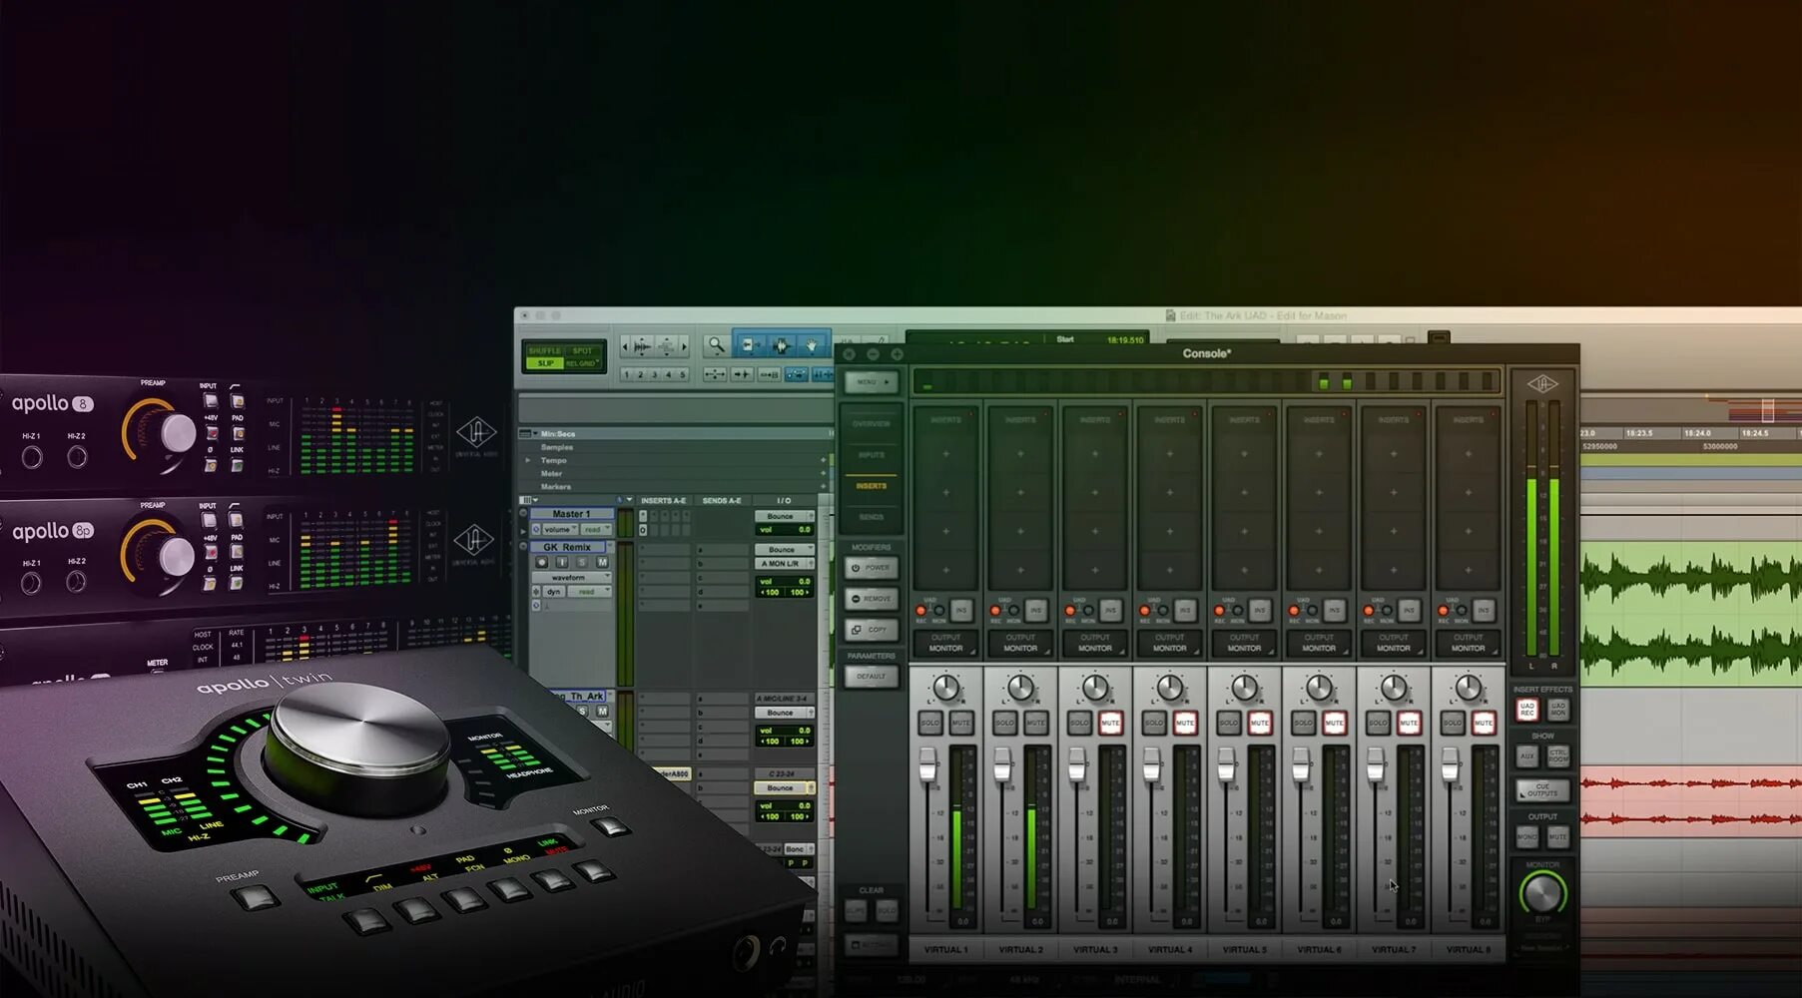Click the Copy modifier button in Console

pos(871,630)
